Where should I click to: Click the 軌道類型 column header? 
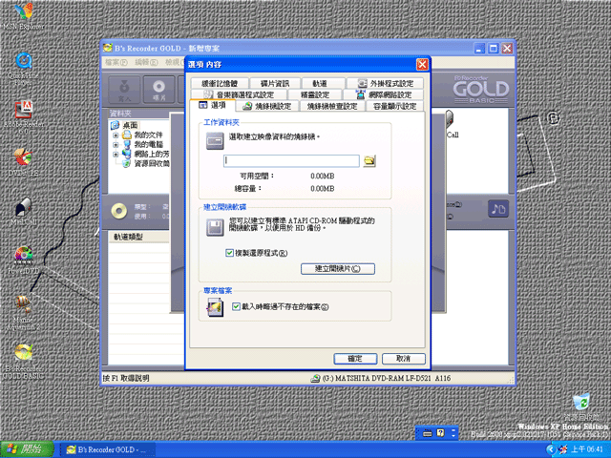pyautogui.click(x=139, y=237)
